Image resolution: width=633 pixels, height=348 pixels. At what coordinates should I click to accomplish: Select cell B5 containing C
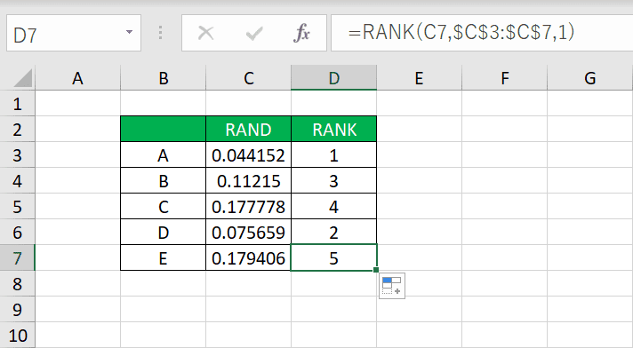coord(163,207)
